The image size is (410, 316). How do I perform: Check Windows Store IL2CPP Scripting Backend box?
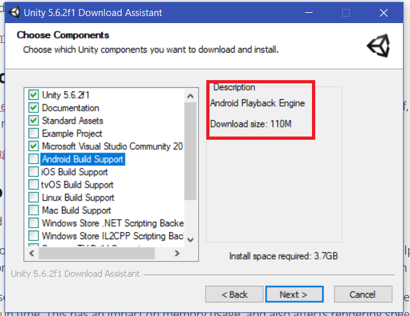pos(33,236)
